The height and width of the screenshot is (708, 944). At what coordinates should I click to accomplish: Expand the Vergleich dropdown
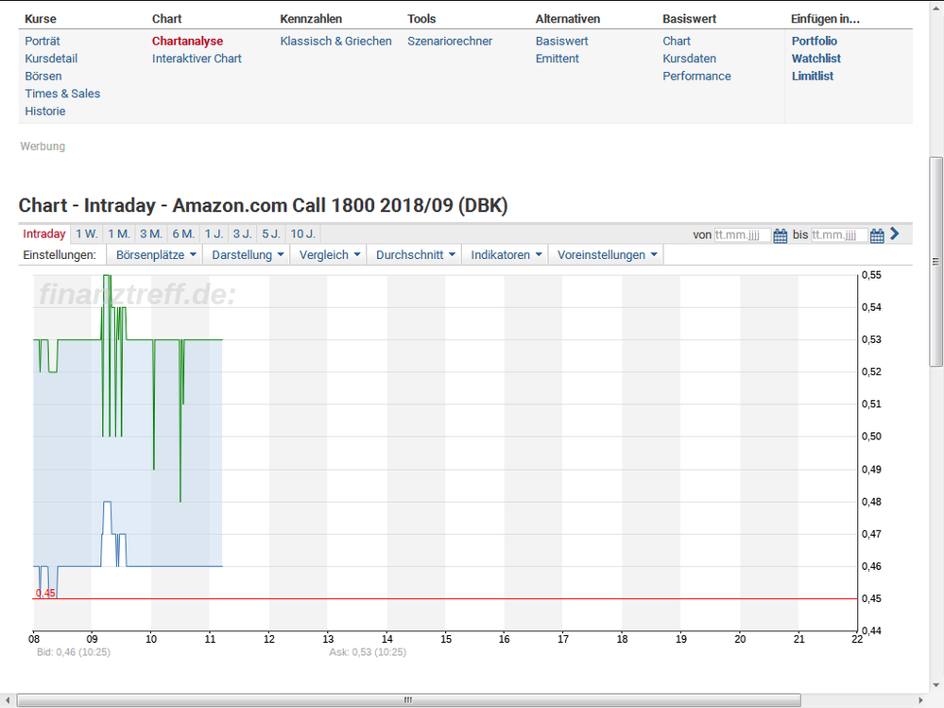point(329,255)
